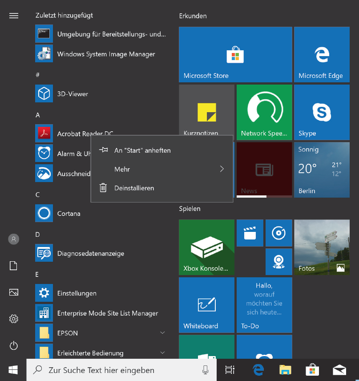This screenshot has width=359, height=381.
Task: Open the Filme & TV clapperboard tile
Action: tap(250, 233)
